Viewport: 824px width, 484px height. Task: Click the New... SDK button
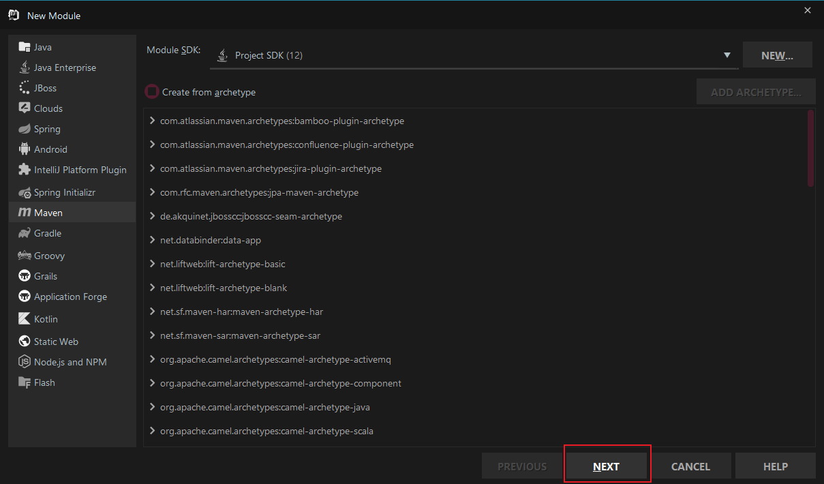coord(777,55)
